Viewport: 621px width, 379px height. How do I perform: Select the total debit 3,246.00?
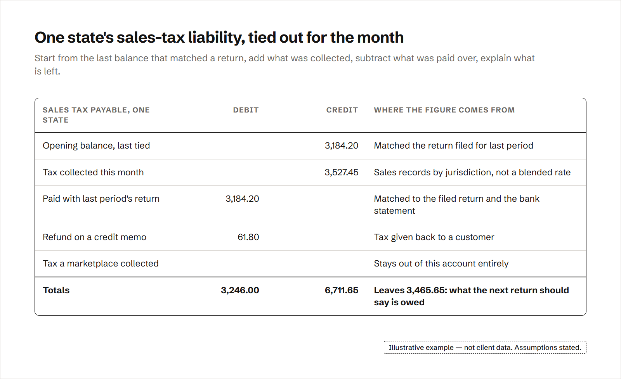pyautogui.click(x=240, y=290)
